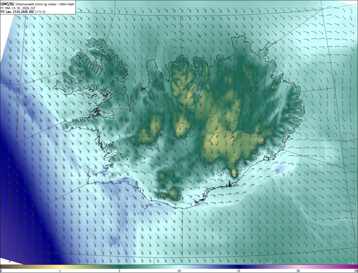Click the 4.2 value label in east Iceland
Image resolution: width=358 pixels, height=273 pixels.
pos(274,87)
